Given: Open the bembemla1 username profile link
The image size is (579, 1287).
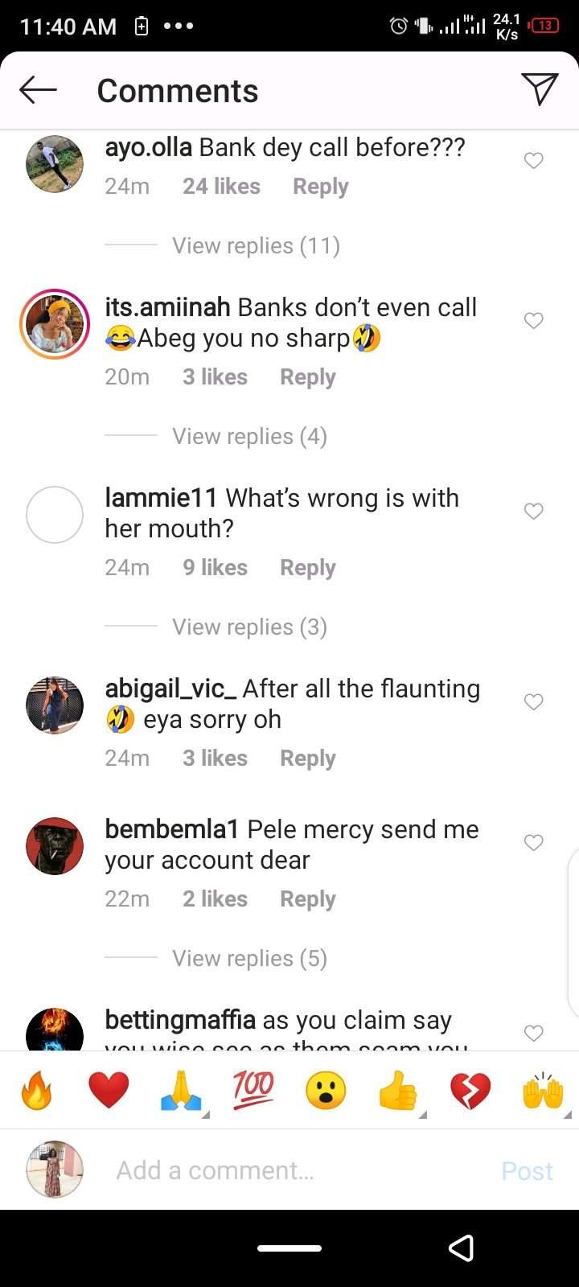Looking at the screenshot, I should [172, 829].
